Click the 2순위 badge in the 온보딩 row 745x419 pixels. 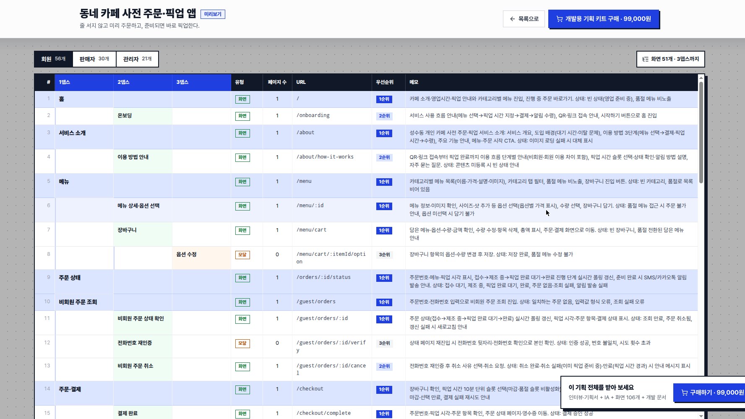pos(384,116)
